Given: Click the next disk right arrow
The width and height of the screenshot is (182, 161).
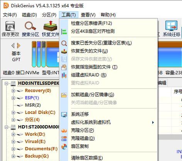Looking at the screenshot, I should [19, 46].
